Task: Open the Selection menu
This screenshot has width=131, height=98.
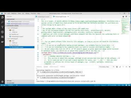Action: tap(14, 13)
